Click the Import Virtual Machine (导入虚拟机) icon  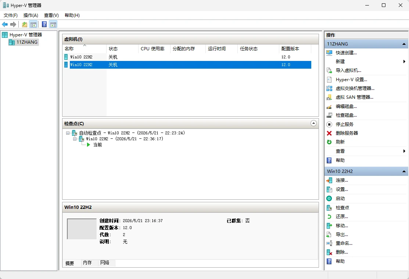coord(329,70)
